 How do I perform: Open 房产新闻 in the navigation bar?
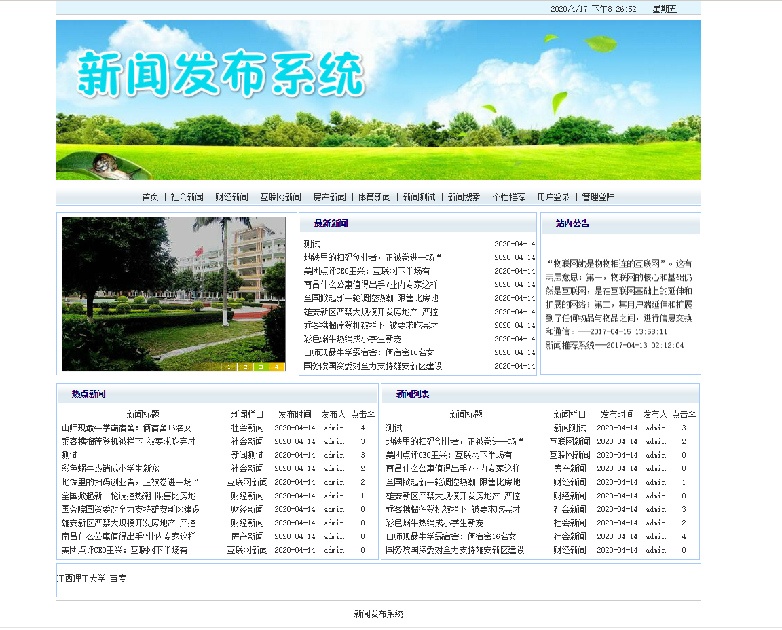point(329,197)
